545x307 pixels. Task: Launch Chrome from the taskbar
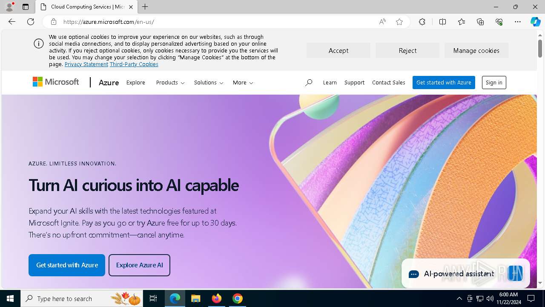(x=238, y=298)
